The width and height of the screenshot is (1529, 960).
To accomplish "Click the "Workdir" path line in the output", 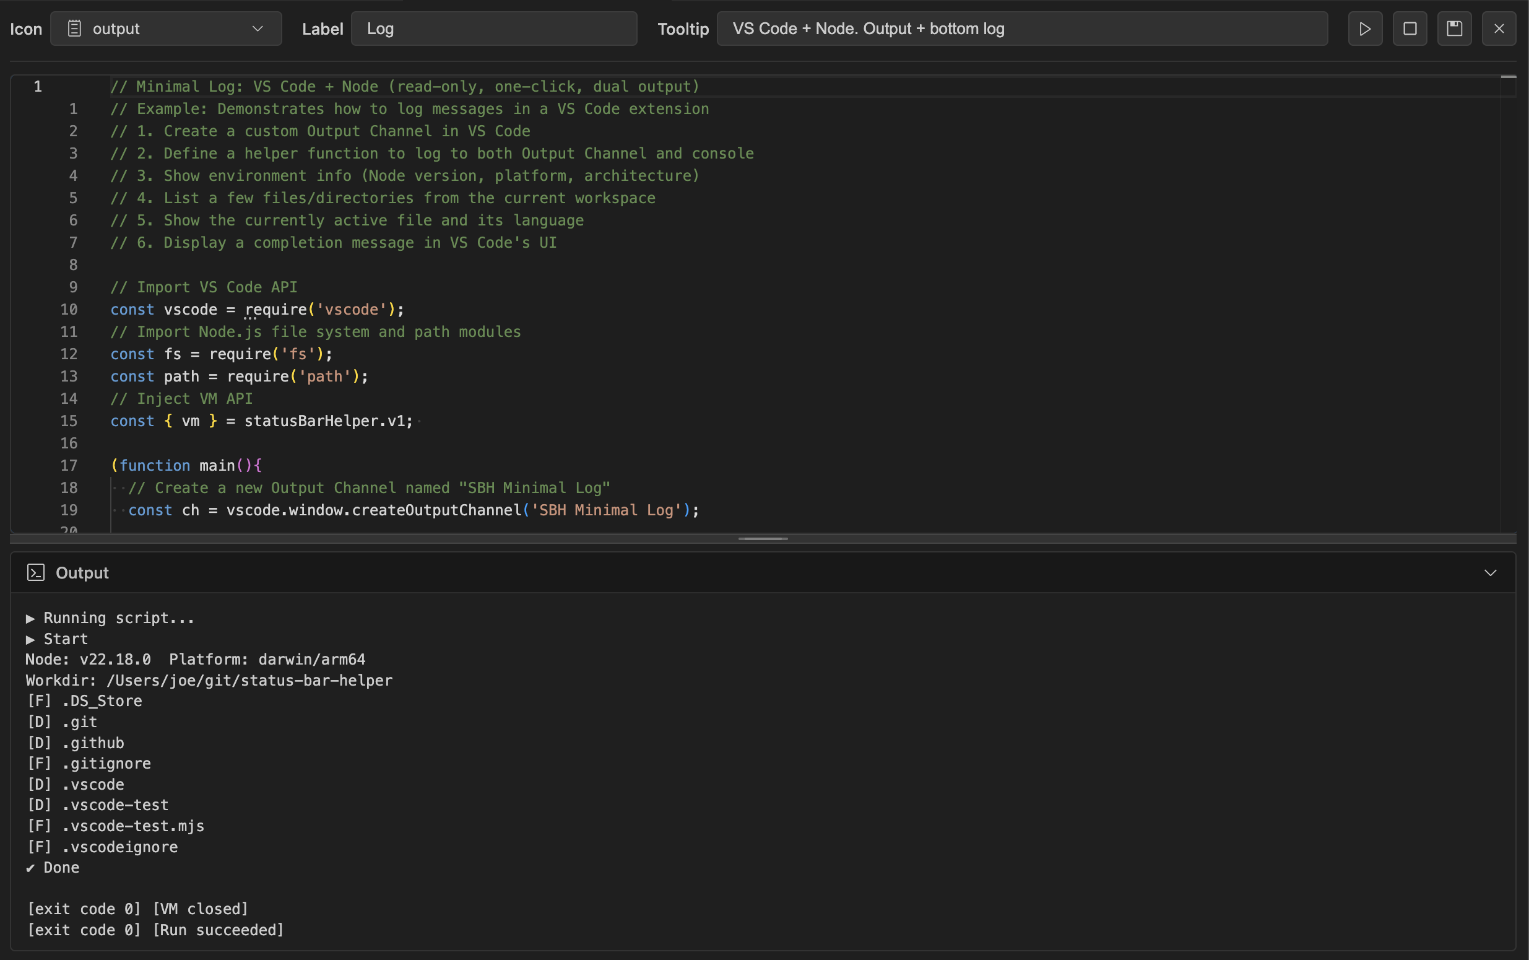I will 209,681.
